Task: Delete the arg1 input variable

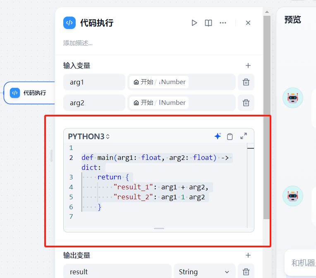Action: click(246, 82)
